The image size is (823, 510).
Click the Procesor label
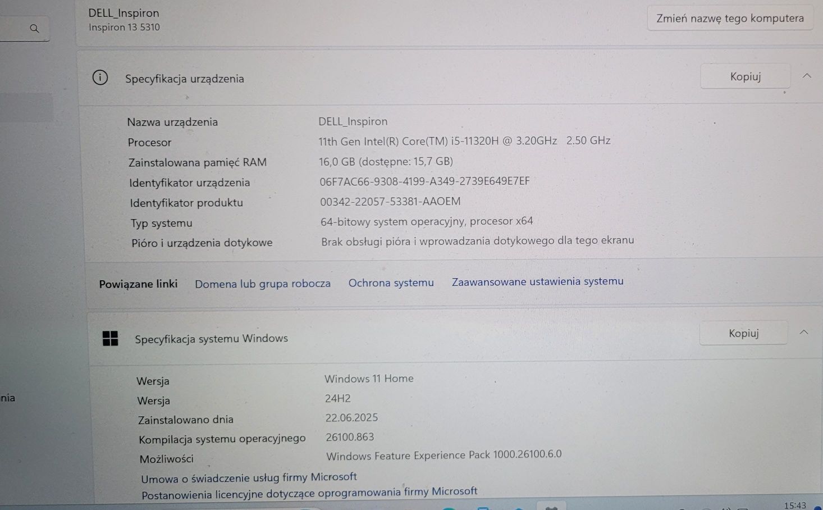click(x=149, y=143)
